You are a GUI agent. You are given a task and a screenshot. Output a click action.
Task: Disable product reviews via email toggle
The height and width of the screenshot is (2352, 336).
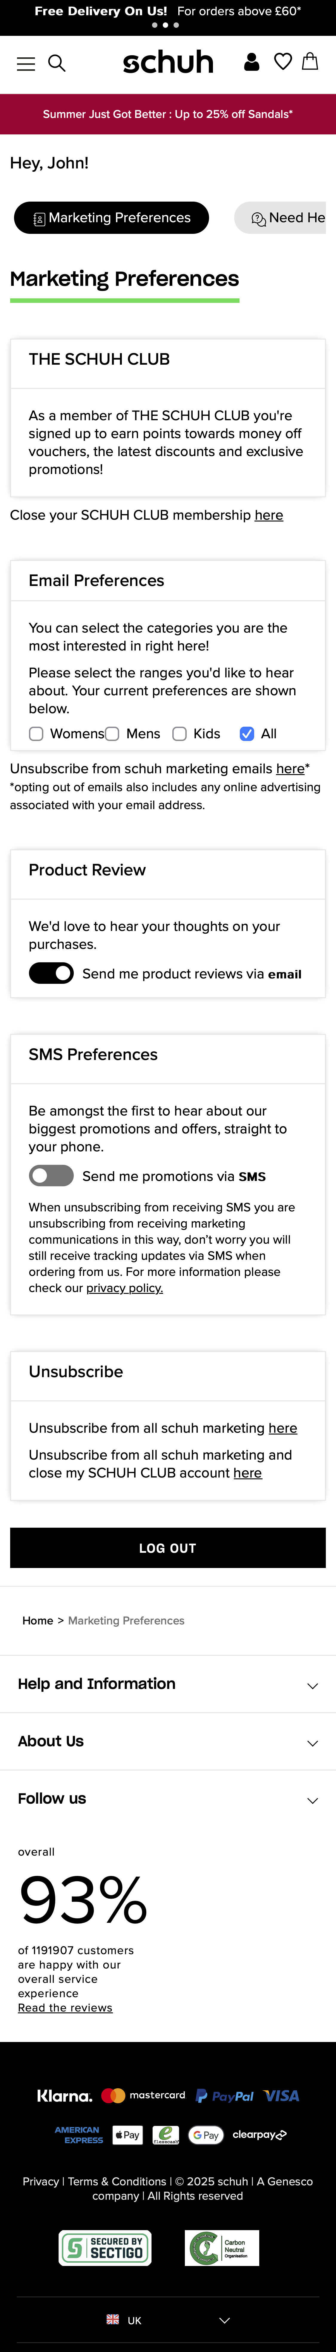(51, 973)
